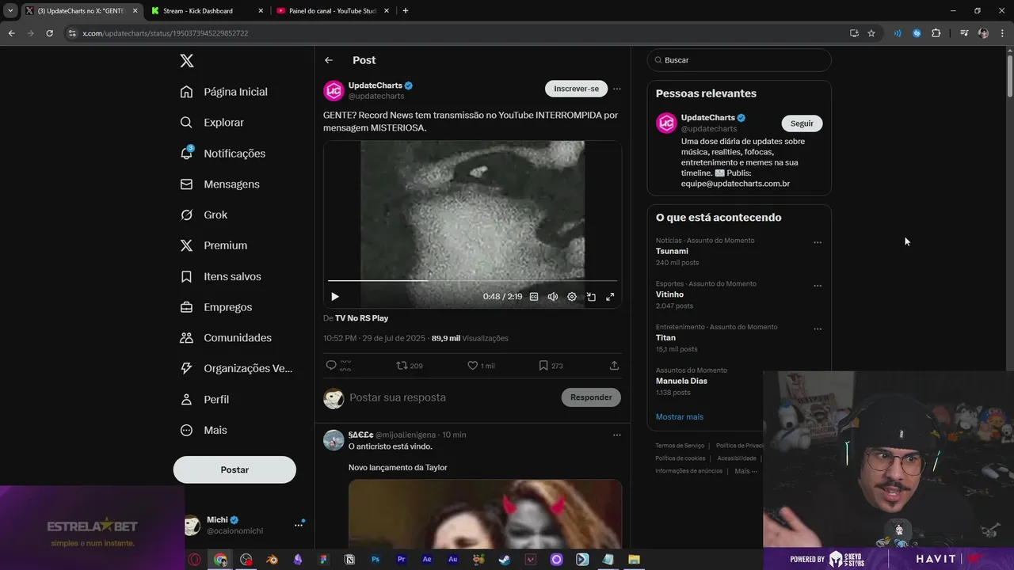Open the Grok icon in sidebar
Image resolution: width=1014 pixels, height=570 pixels.
(186, 215)
